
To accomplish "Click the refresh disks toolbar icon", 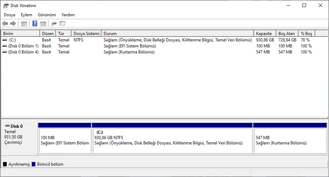I will point(54,24).
